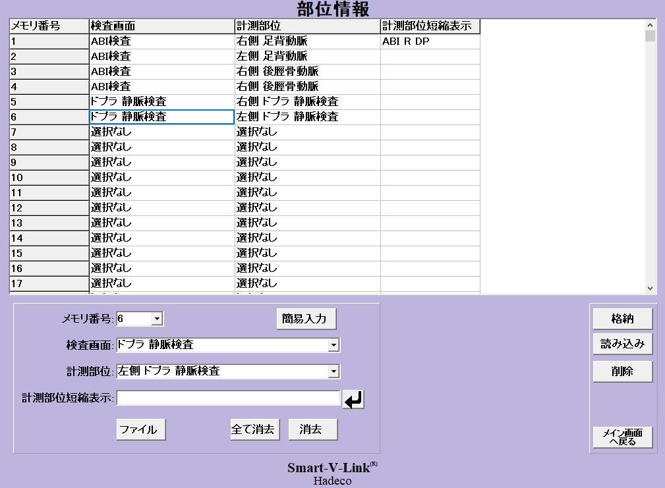Click the ファイル button
The height and width of the screenshot is (488, 665).
[x=140, y=429]
